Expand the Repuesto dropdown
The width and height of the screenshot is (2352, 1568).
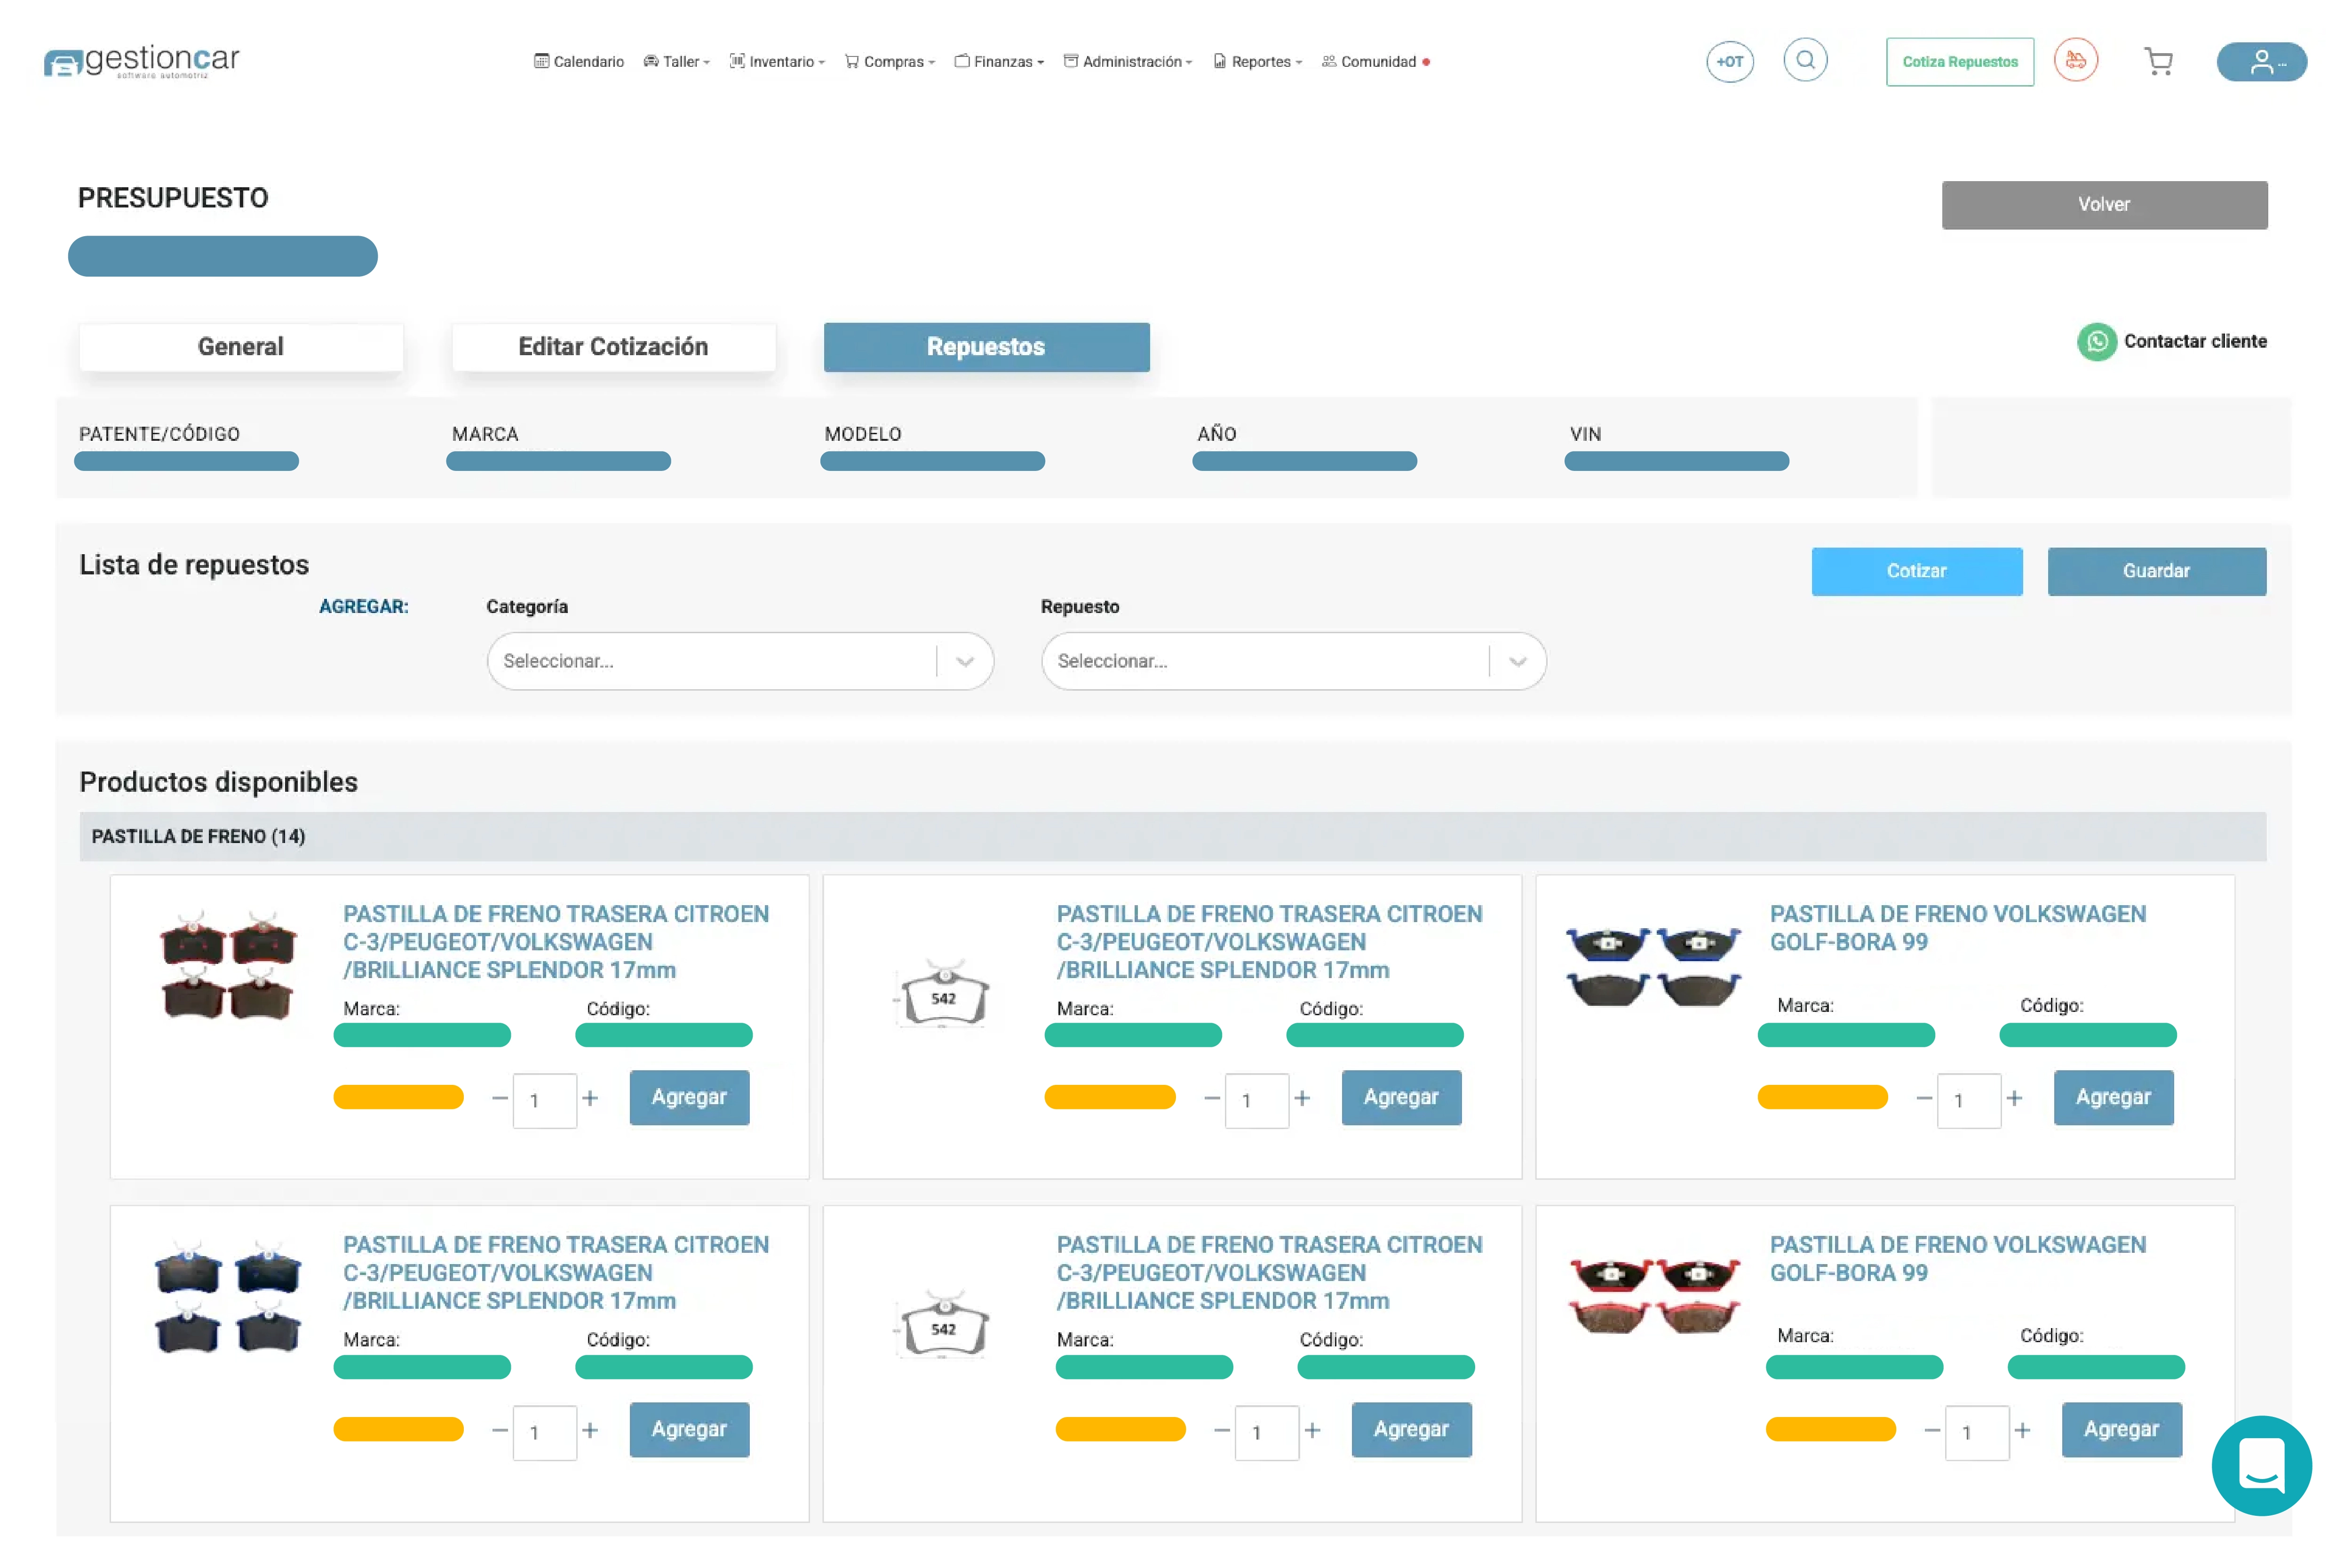click(x=1517, y=661)
